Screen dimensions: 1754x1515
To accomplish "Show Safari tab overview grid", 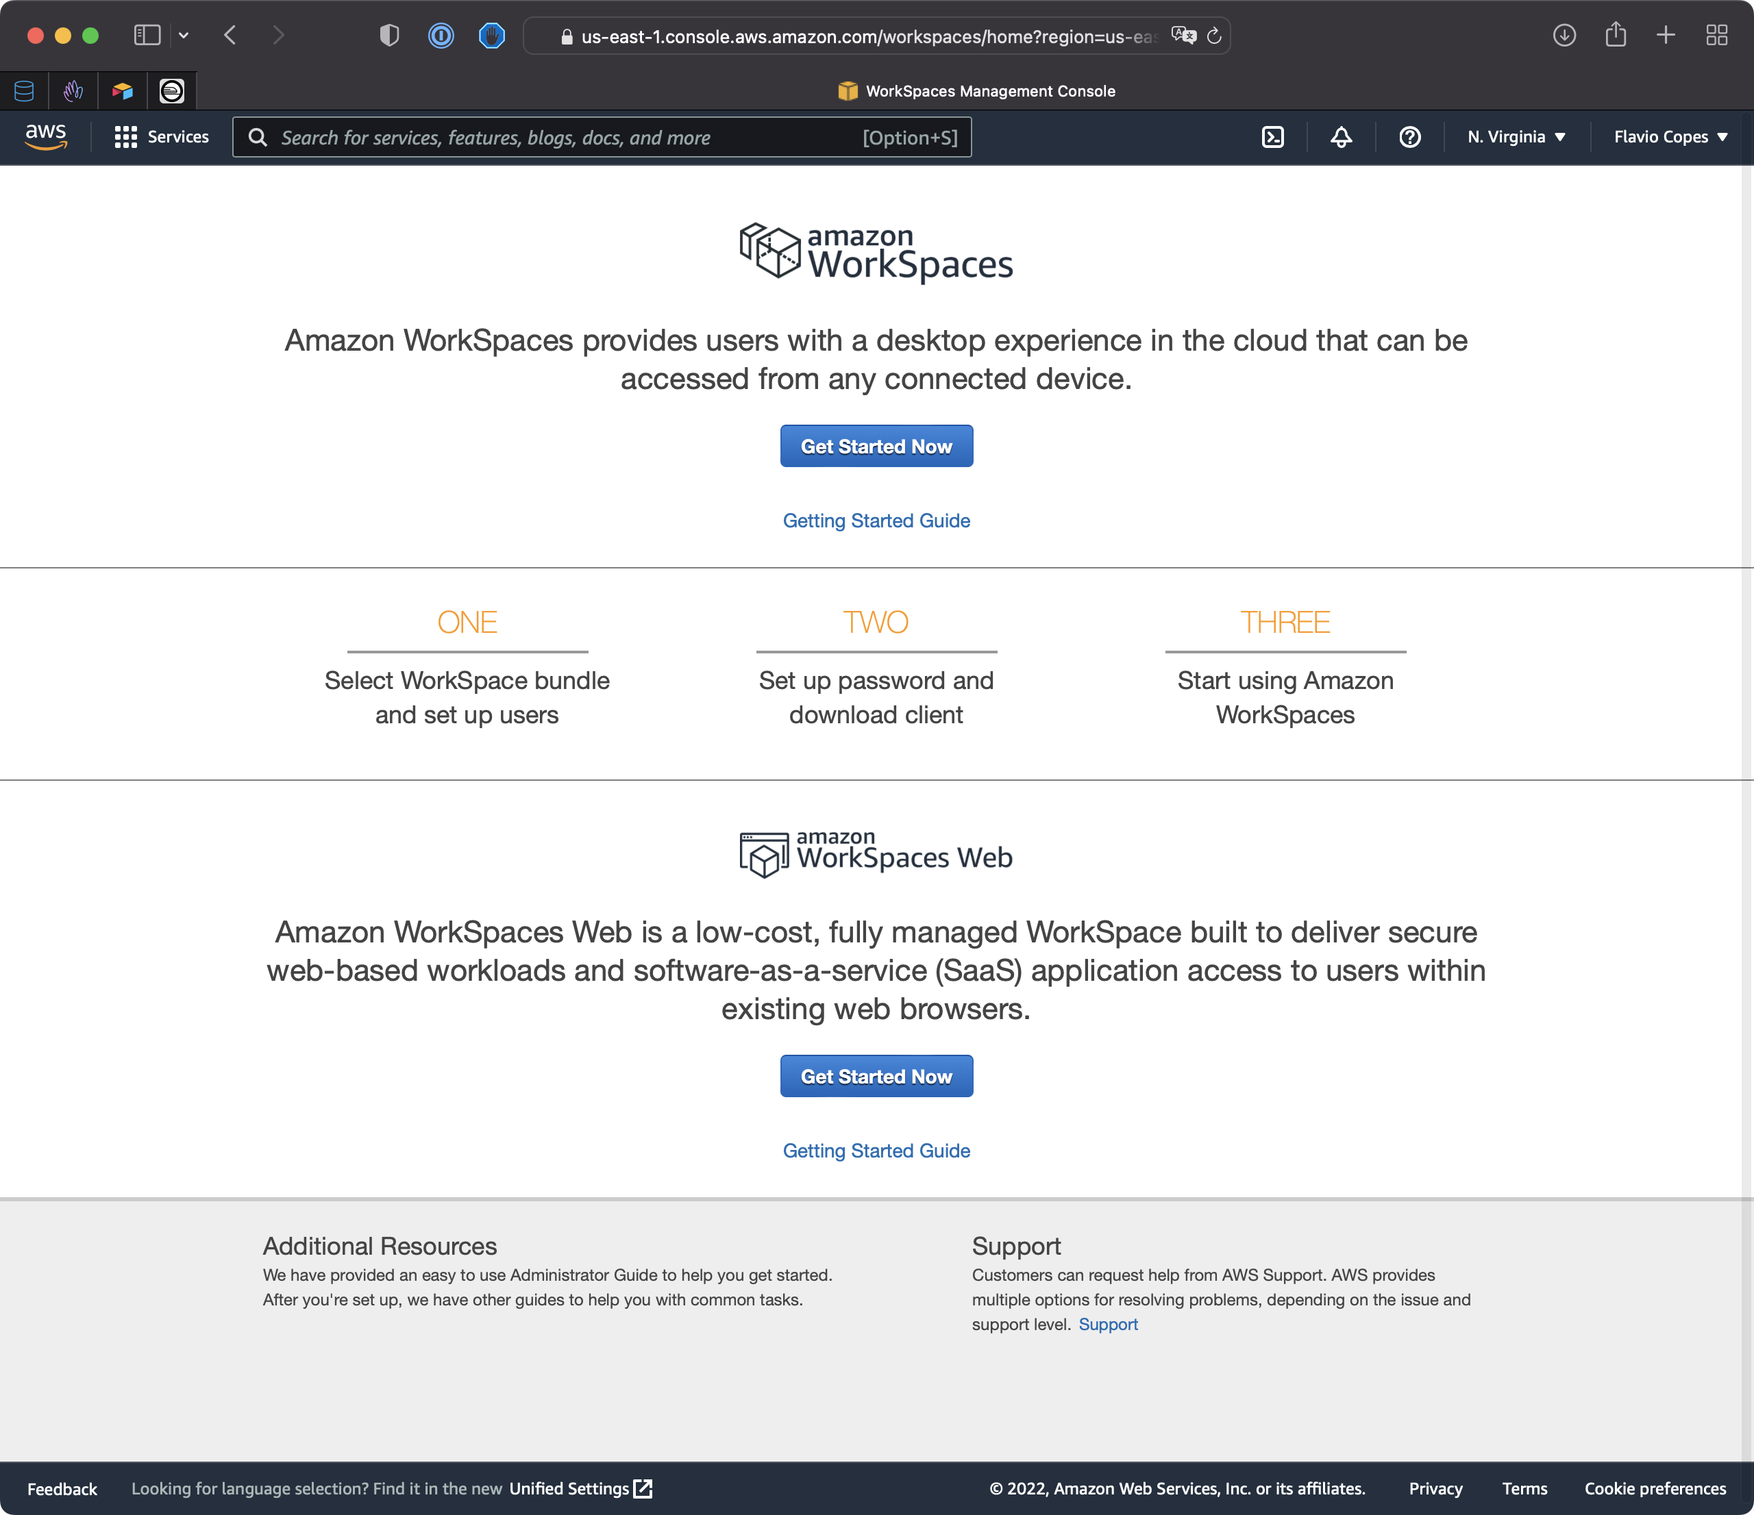I will point(1716,35).
